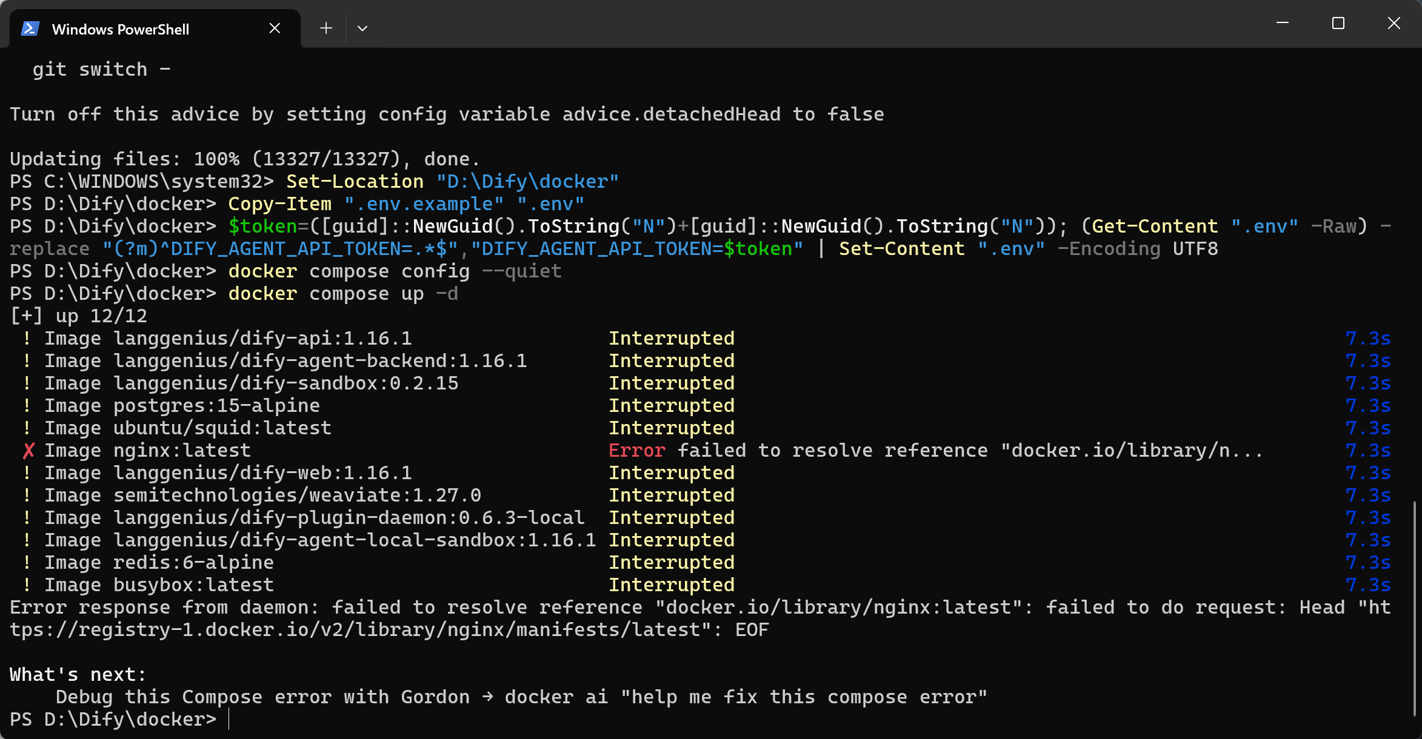The width and height of the screenshot is (1422, 739).
Task: Click the '[+] up 12/12' status line
Action: point(79,316)
